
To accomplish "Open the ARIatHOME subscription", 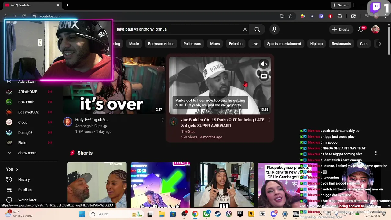I will [29, 92].
